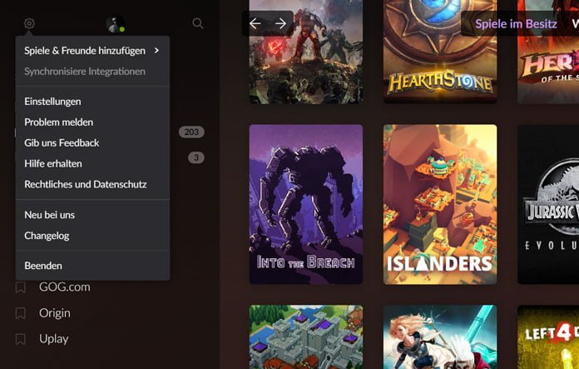
Task: Open Einstellungen from the menu
Action: [52, 102]
